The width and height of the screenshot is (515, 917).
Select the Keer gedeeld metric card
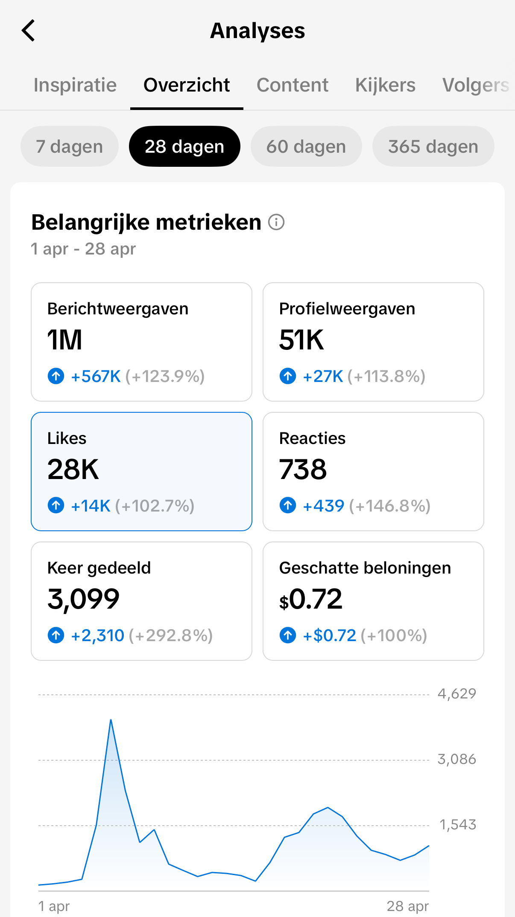[x=141, y=601]
